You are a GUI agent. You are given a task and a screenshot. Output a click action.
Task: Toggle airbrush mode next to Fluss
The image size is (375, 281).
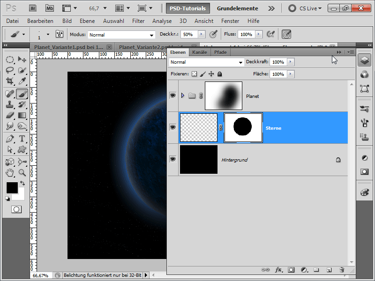point(270,34)
